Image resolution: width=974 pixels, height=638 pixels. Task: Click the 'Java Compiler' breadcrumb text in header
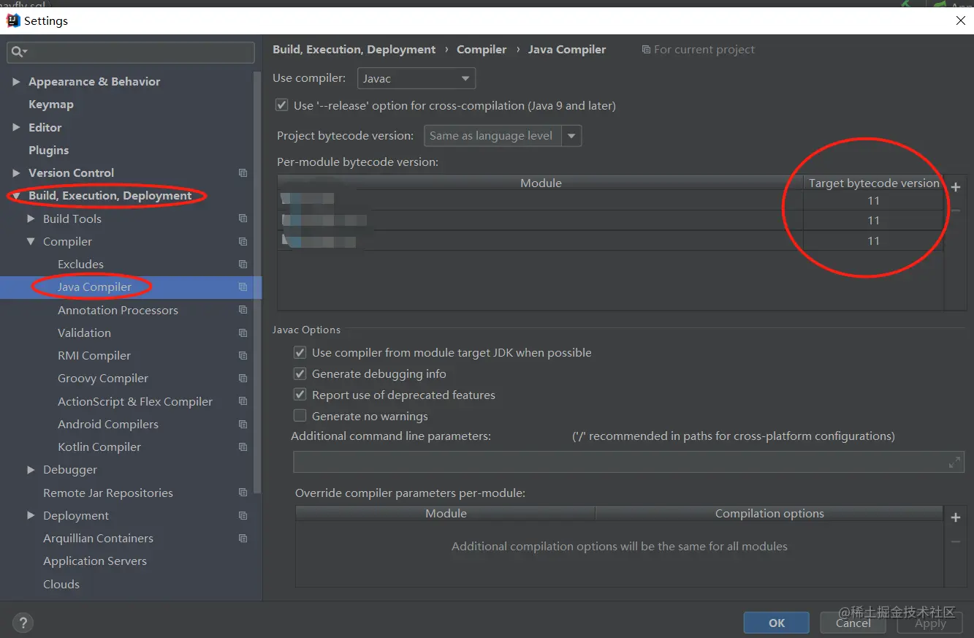(x=567, y=50)
